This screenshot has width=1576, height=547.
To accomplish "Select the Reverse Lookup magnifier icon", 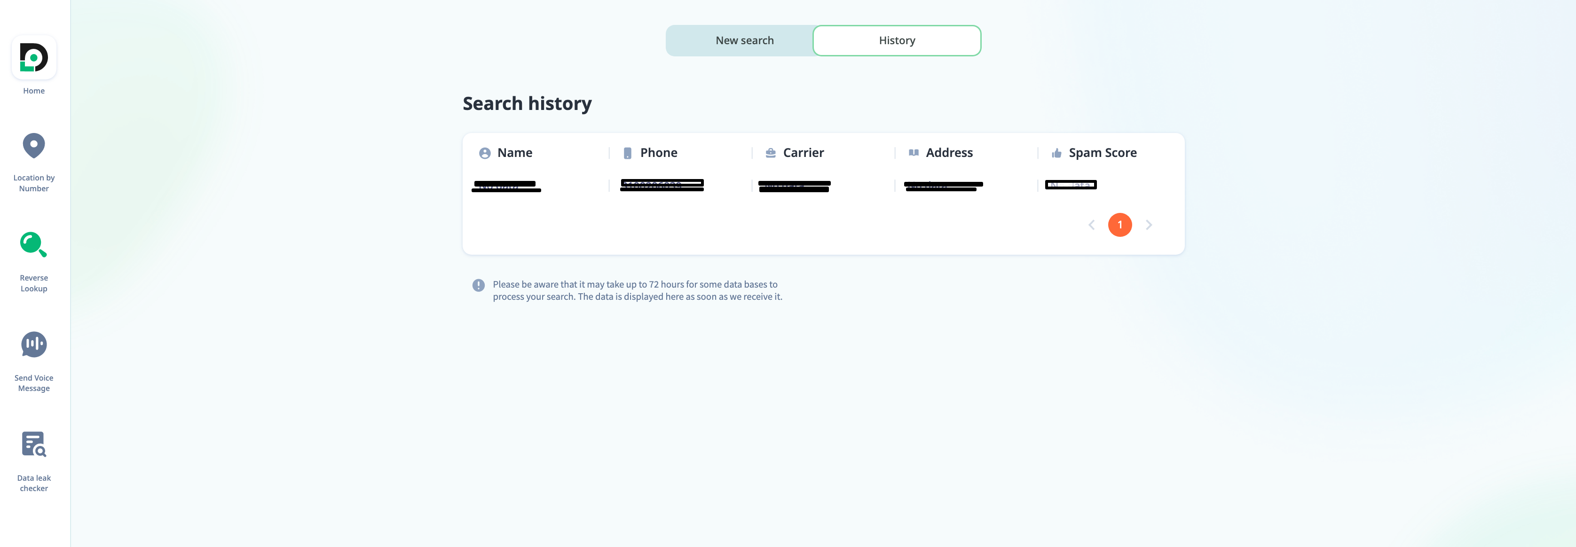I will (x=34, y=244).
